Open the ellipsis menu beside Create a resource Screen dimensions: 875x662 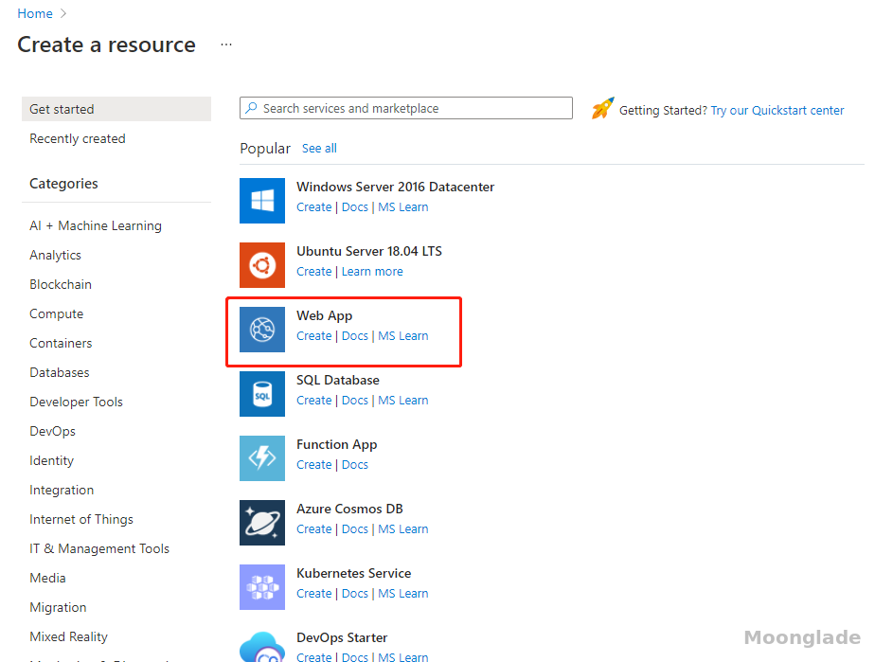(226, 45)
